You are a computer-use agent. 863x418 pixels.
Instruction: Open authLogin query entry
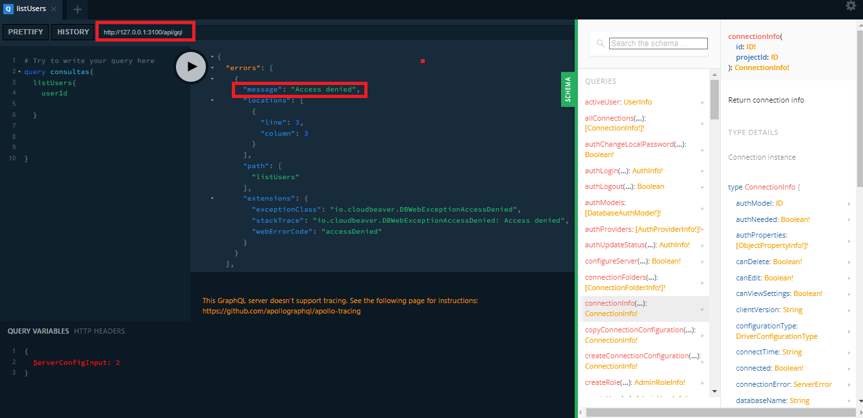[645, 171]
